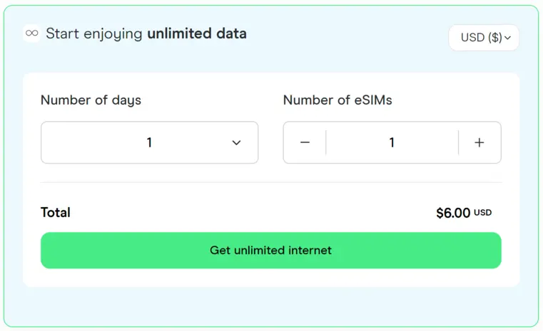The width and height of the screenshot is (543, 331).
Task: Click the infinity symbol icon beside heading
Action: (x=32, y=33)
